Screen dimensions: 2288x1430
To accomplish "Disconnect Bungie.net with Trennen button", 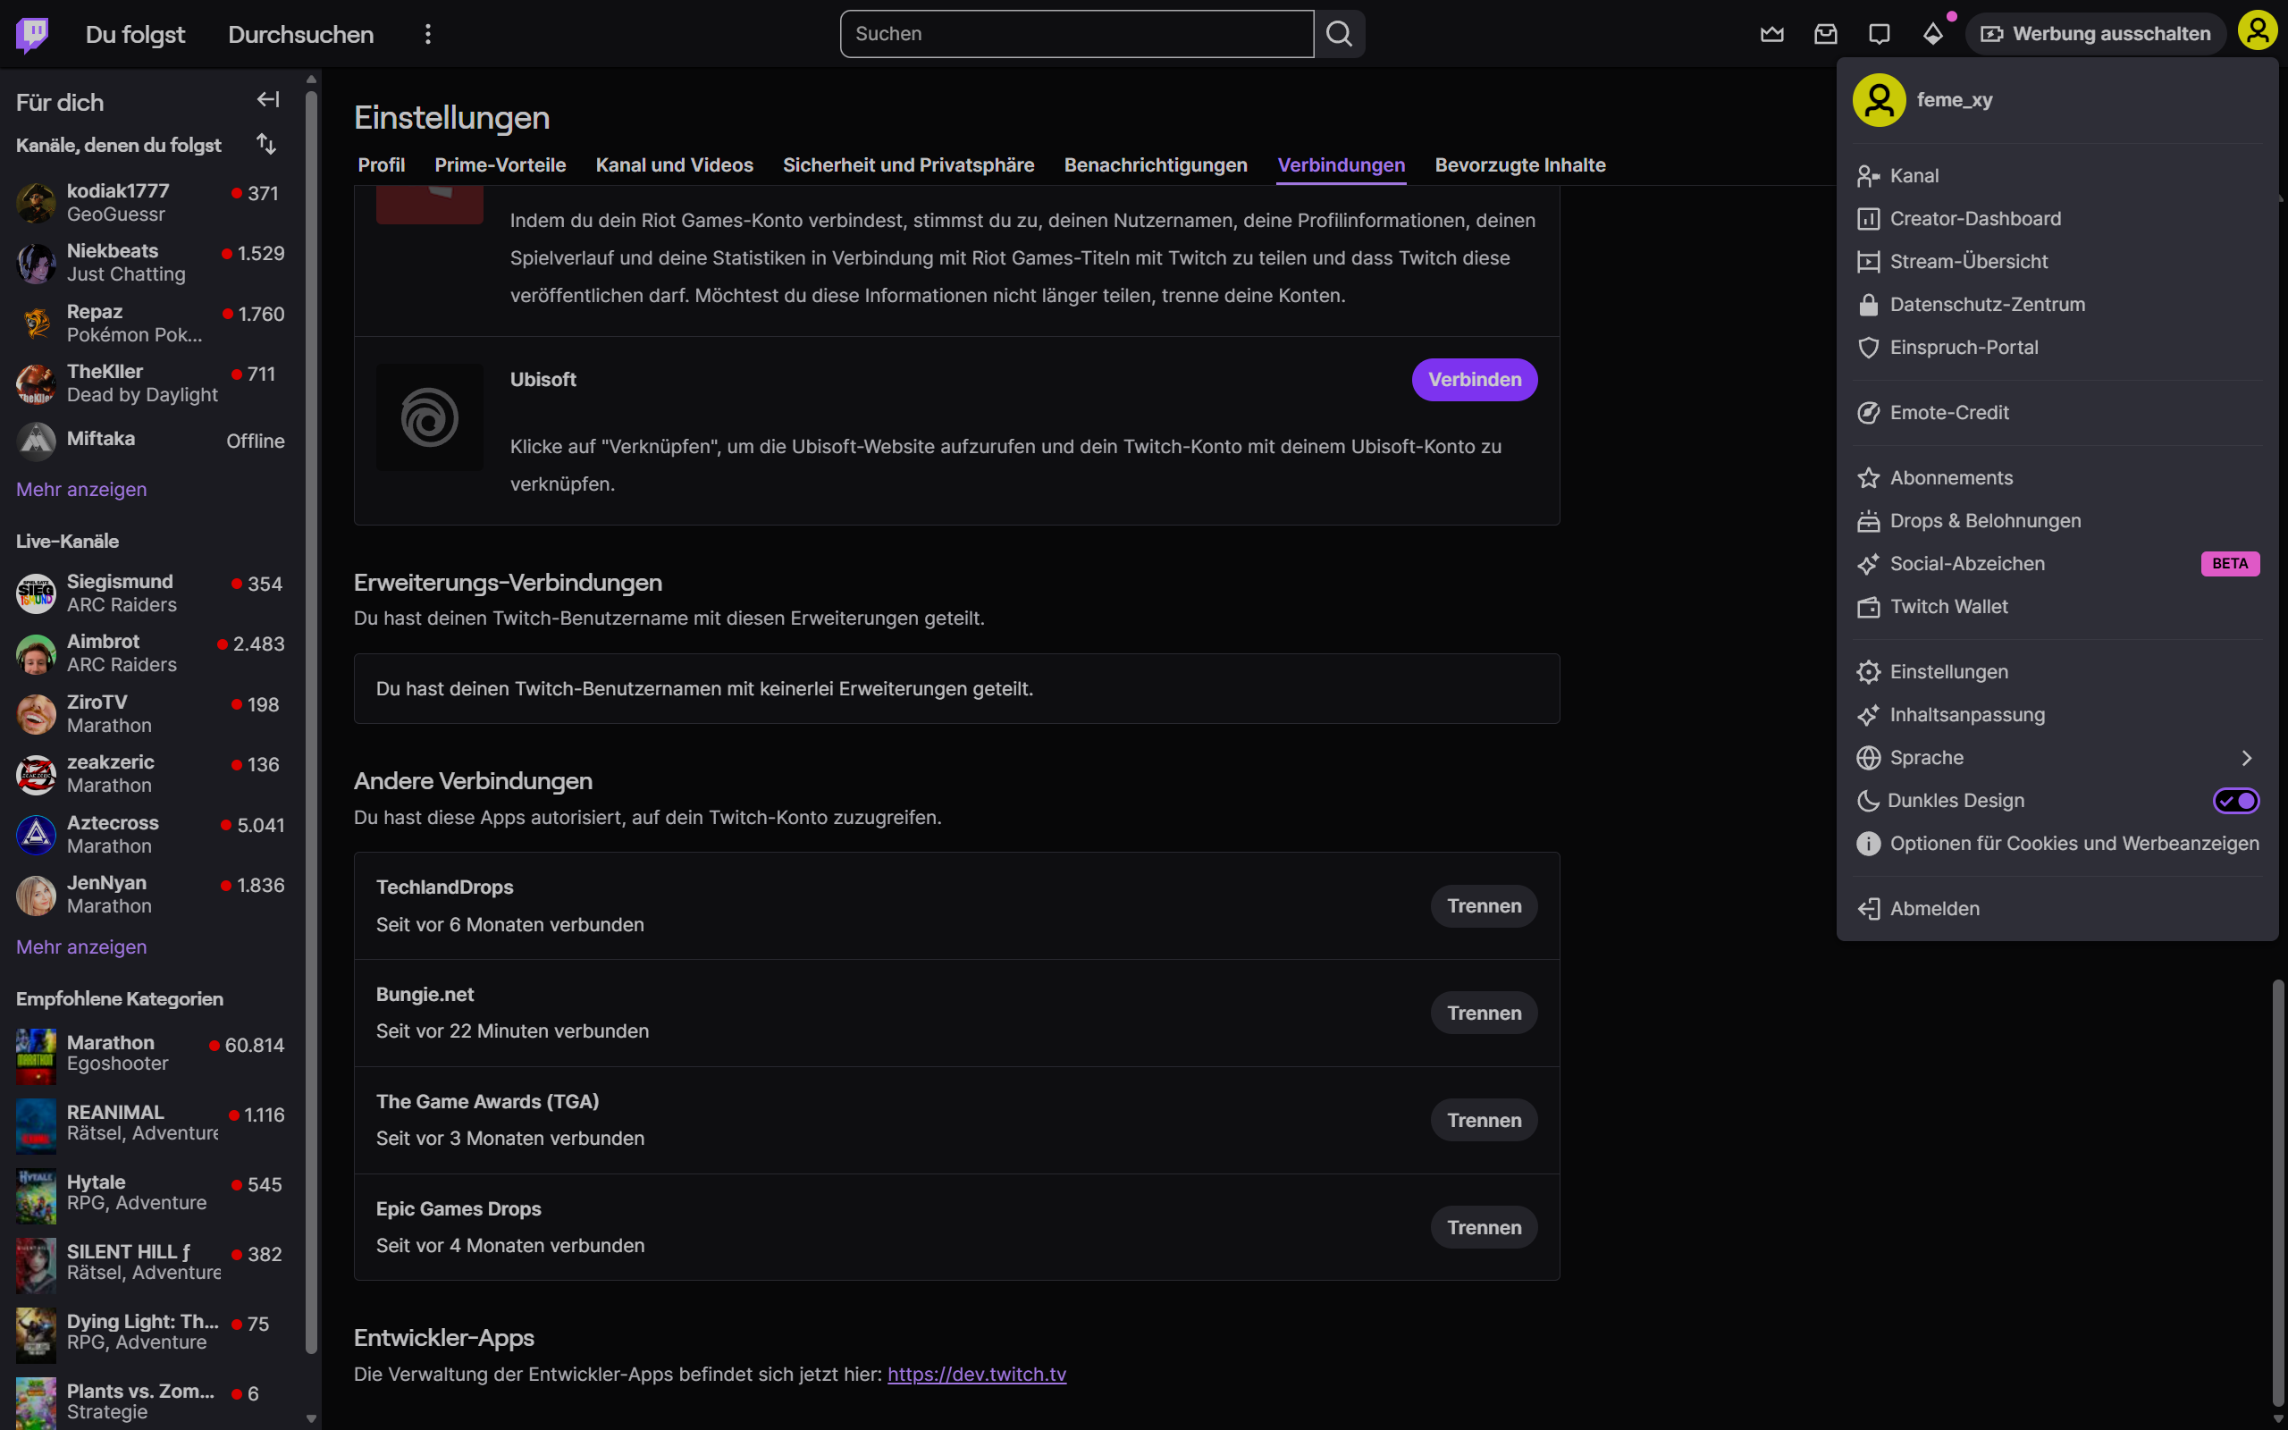I will (x=1483, y=1013).
